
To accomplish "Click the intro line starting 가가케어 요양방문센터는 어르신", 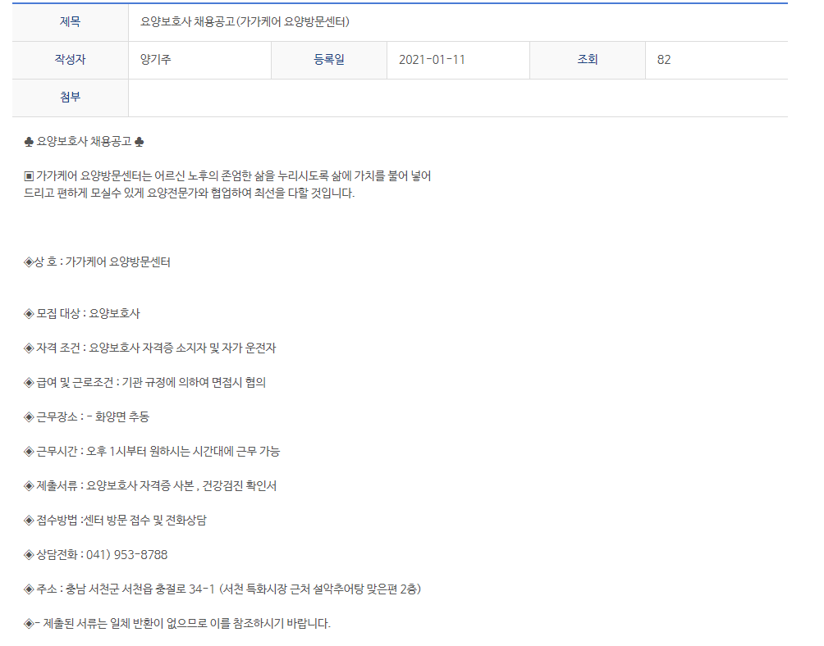I will (x=227, y=175).
